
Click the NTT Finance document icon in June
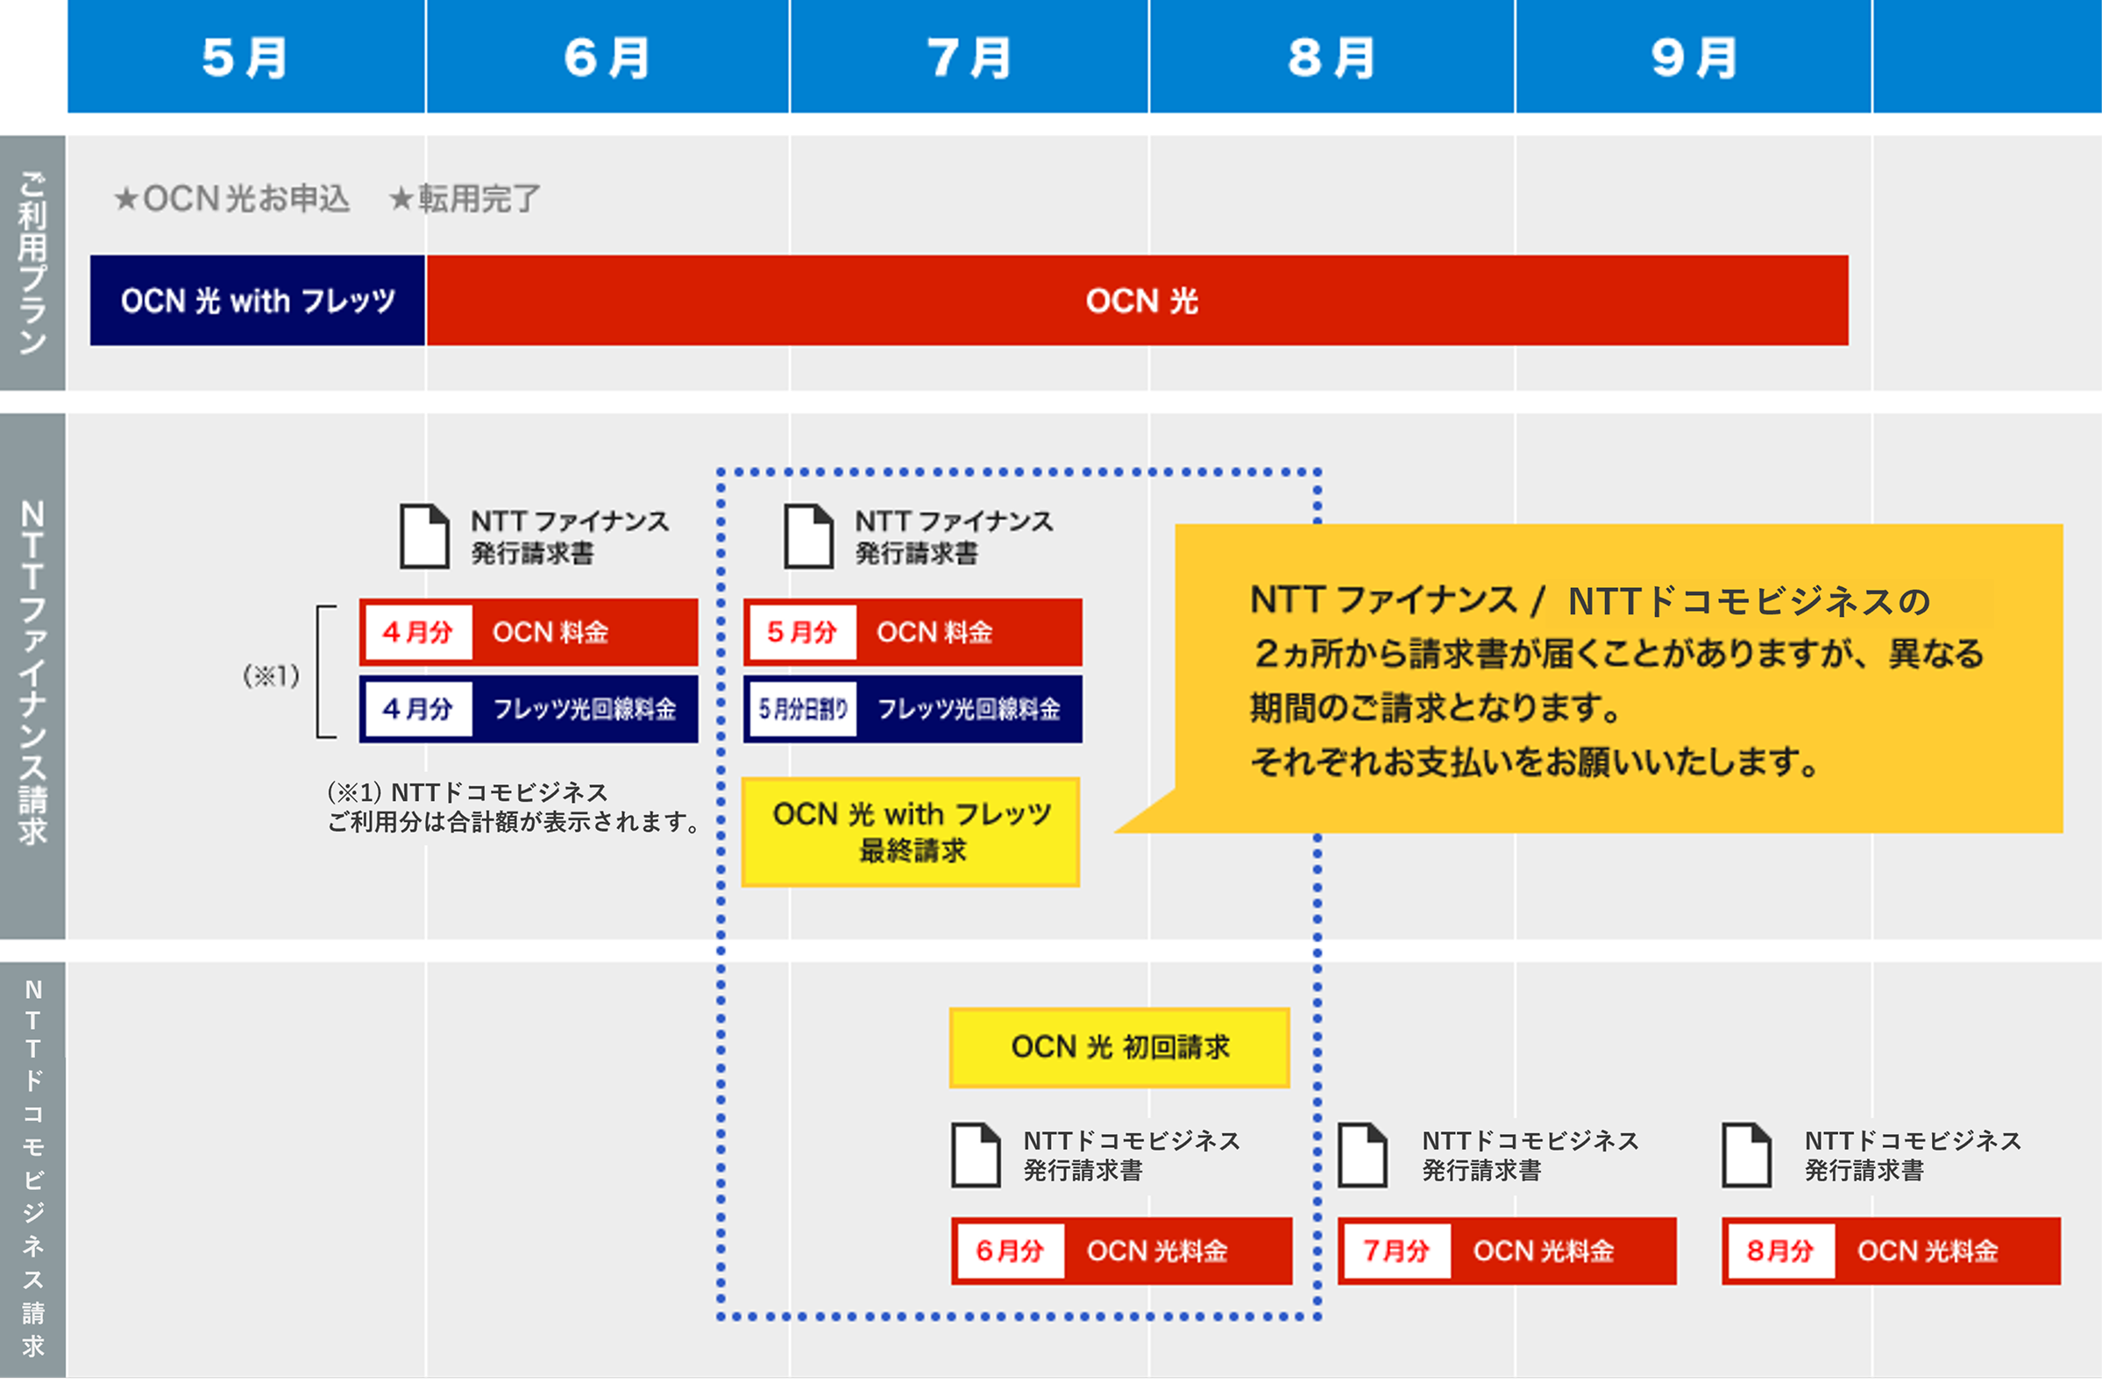tap(425, 536)
